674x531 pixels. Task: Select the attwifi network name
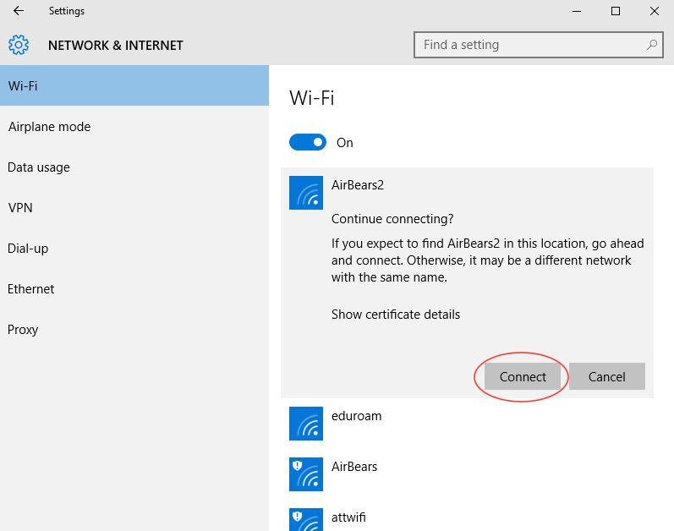coord(348,517)
